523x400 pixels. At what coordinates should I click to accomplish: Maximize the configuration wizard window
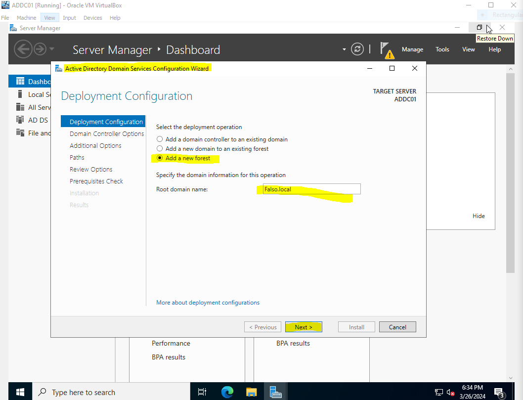pos(392,68)
